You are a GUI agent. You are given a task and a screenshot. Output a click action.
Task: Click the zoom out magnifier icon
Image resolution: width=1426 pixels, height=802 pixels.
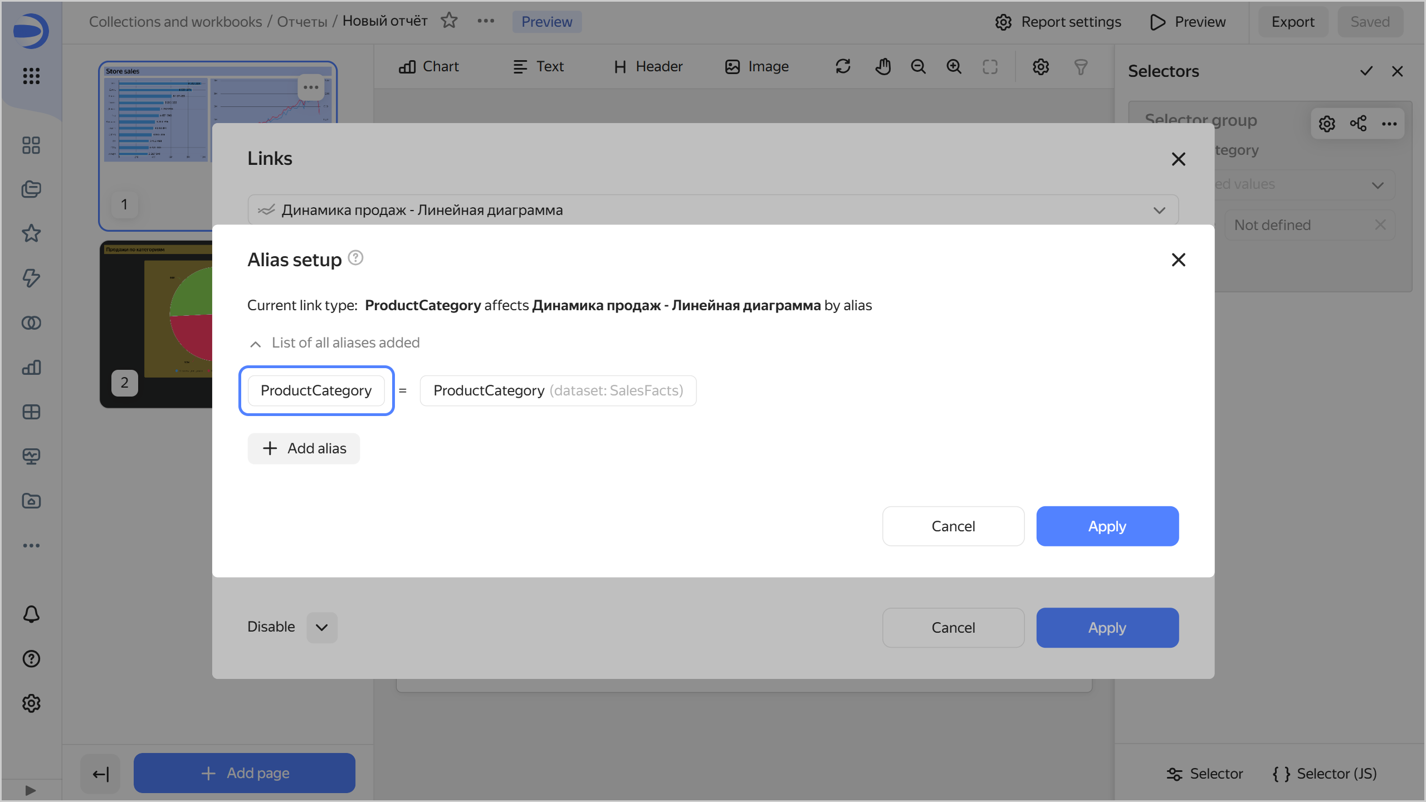coord(918,67)
